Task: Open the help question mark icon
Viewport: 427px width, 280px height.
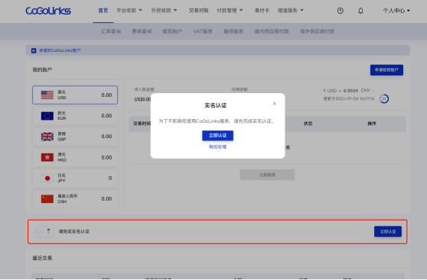Action: coord(340,11)
